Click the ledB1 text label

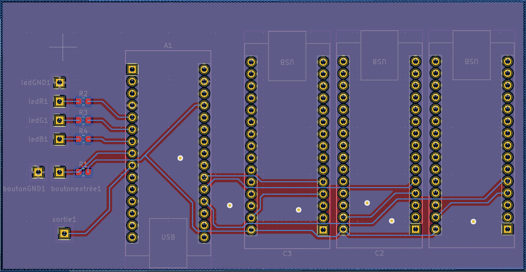click(38, 139)
